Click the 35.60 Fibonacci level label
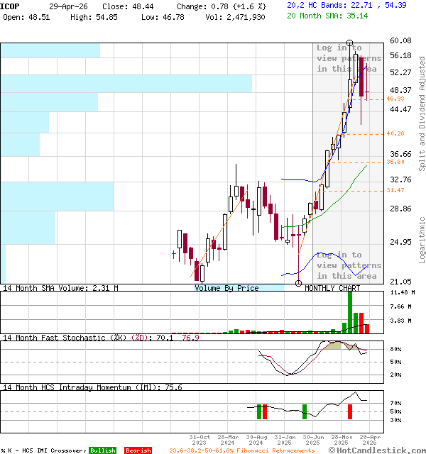The image size is (426, 454). point(395,162)
